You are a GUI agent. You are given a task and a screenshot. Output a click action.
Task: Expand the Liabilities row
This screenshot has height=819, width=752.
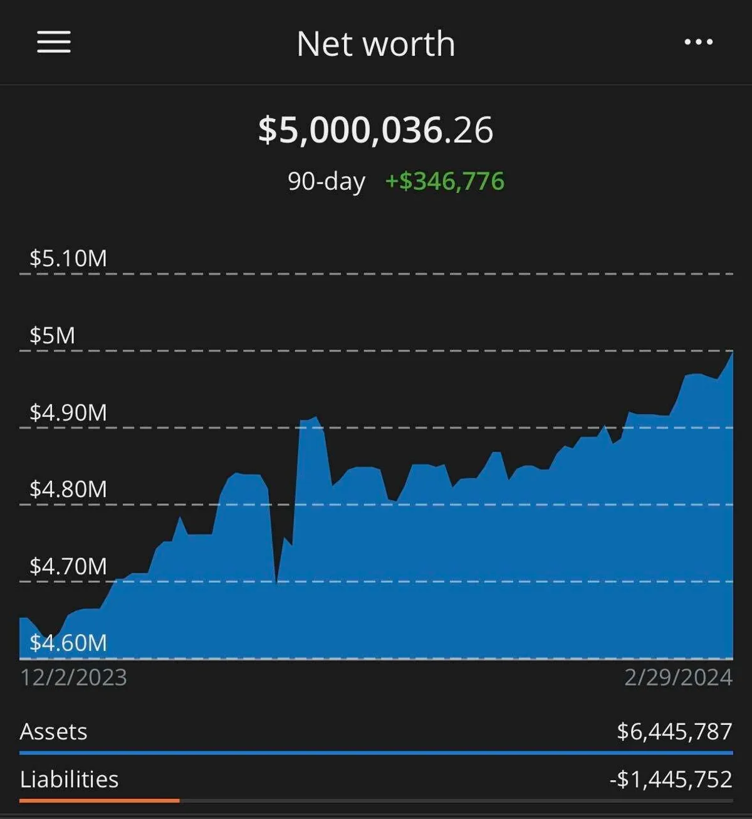pos(69,780)
